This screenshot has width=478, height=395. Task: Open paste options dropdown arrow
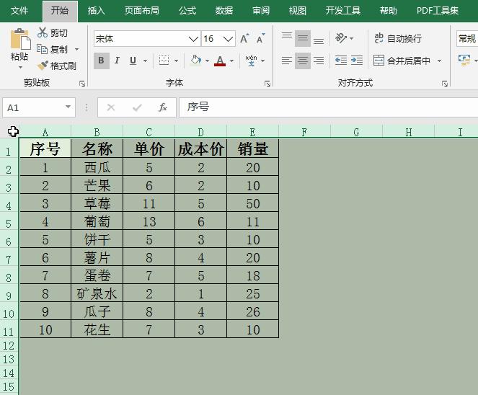pos(20,67)
